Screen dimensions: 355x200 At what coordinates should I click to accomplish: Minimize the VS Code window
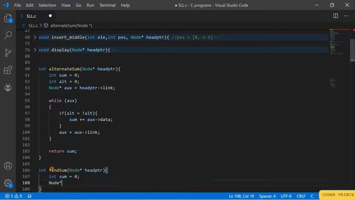[x=317, y=5]
